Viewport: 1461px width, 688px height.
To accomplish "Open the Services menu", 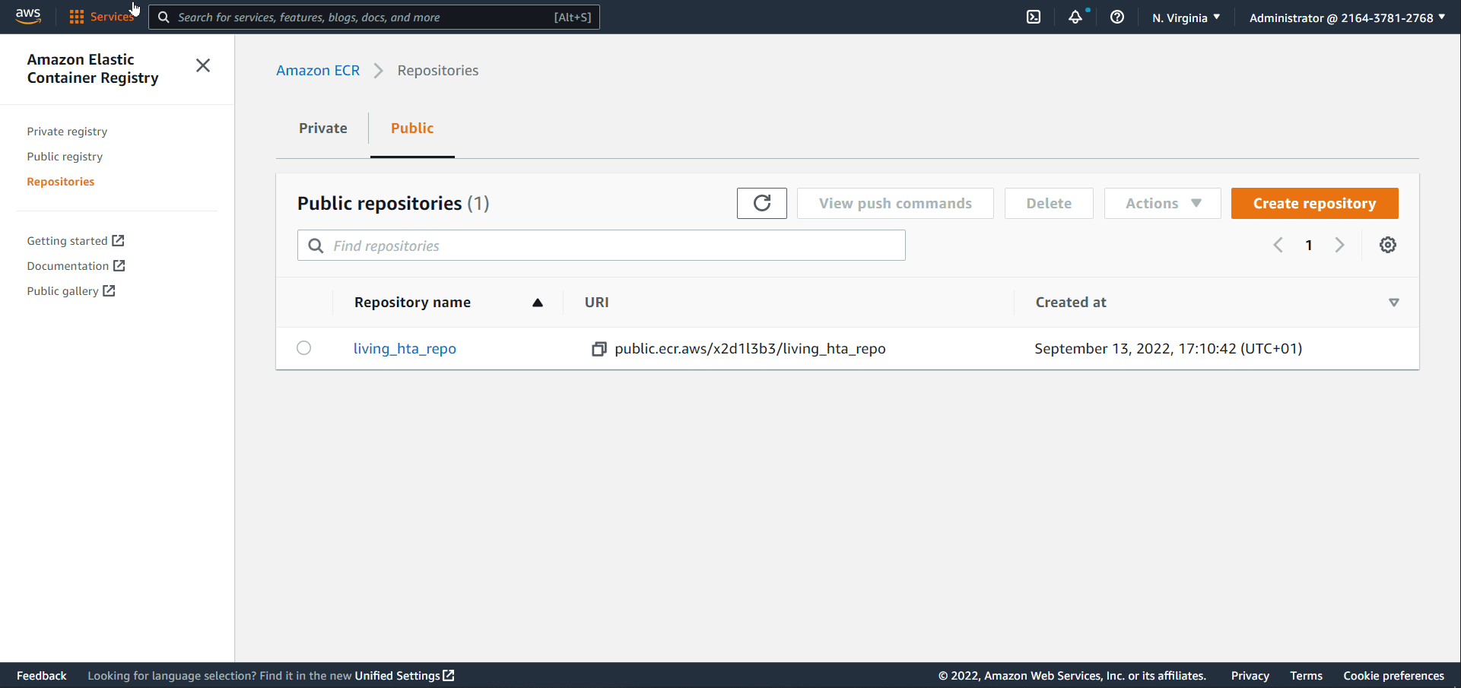I will coord(111,17).
